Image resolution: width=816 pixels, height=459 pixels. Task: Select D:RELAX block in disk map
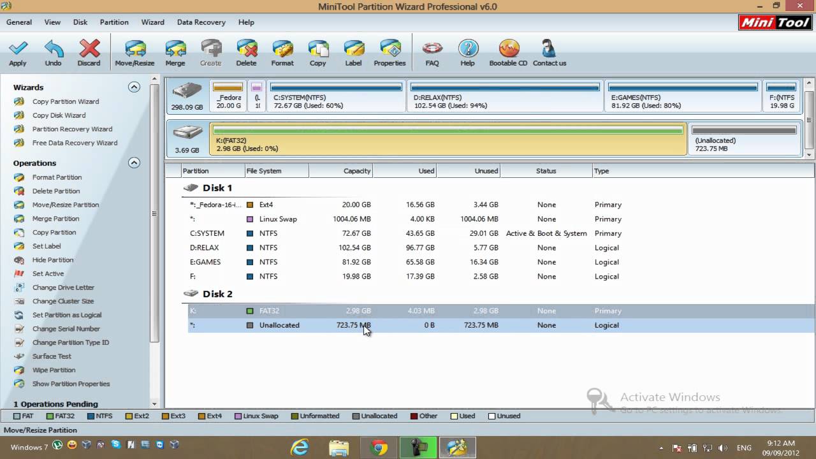tap(505, 96)
